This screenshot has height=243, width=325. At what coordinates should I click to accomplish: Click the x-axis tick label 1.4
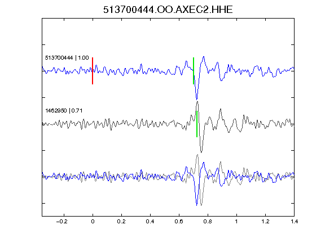pyautogui.click(x=294, y=222)
